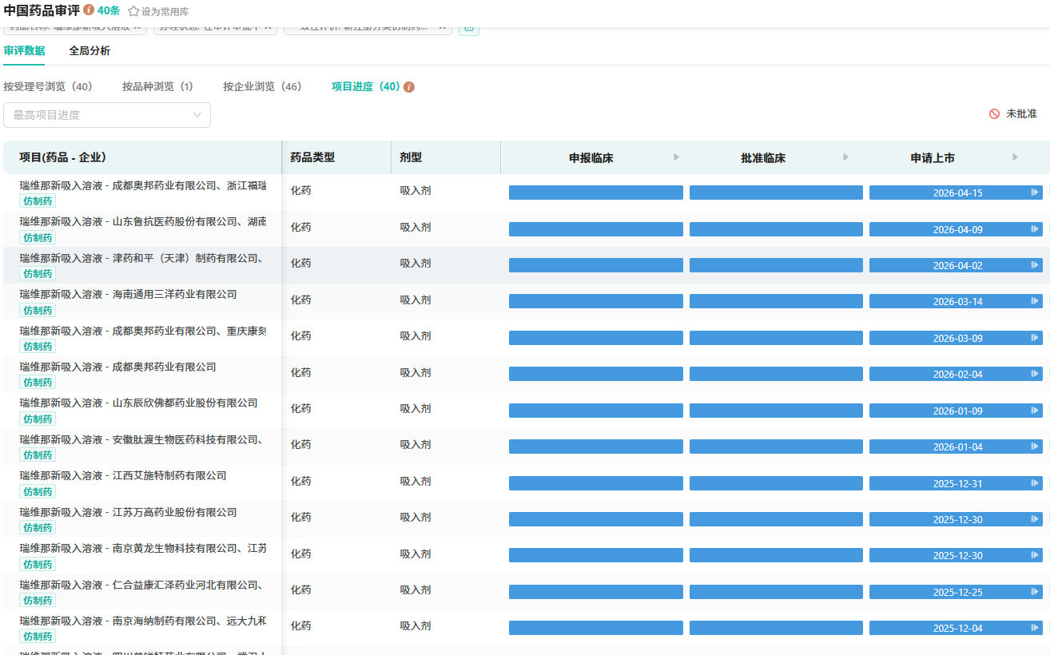The width and height of the screenshot is (1050, 655).
Task: Click the info icon beside 中国药品审评 title
Action: (89, 10)
